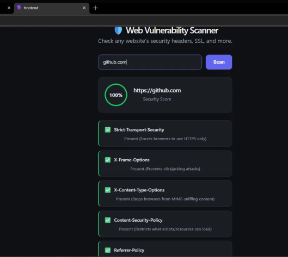
Task: Click 'Stops browsers from MIME-sniffing content' description
Action: click(x=166, y=199)
